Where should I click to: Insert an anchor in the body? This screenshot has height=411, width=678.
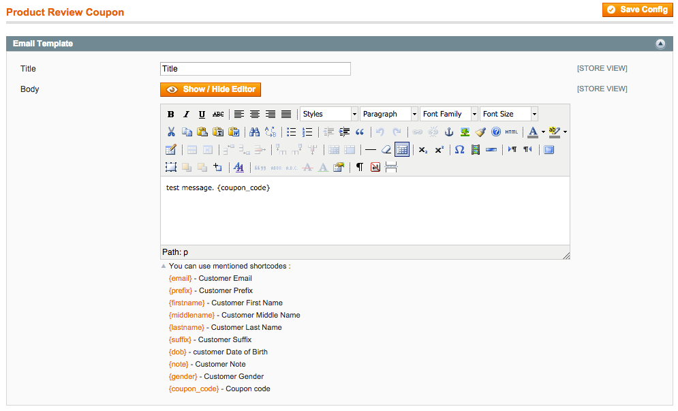[449, 132]
